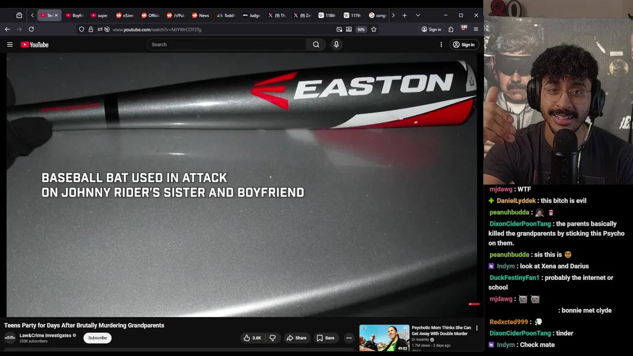Dislike the video

(x=272, y=338)
